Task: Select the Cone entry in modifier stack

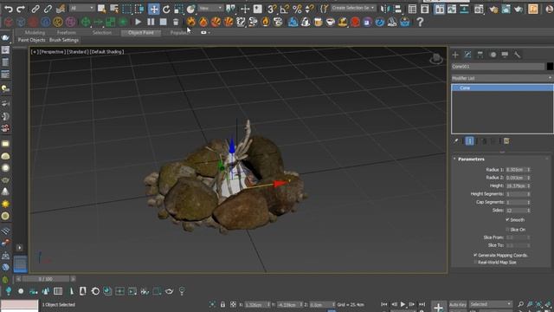Action: [x=502, y=88]
